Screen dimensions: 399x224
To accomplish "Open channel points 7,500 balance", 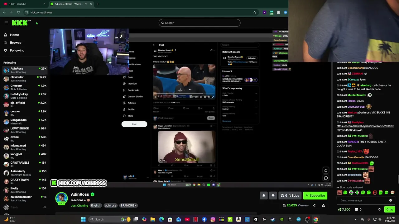I will 345,209.
